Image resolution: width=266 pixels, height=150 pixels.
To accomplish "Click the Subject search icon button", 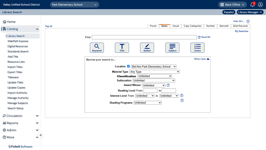I will click(x=172, y=48).
